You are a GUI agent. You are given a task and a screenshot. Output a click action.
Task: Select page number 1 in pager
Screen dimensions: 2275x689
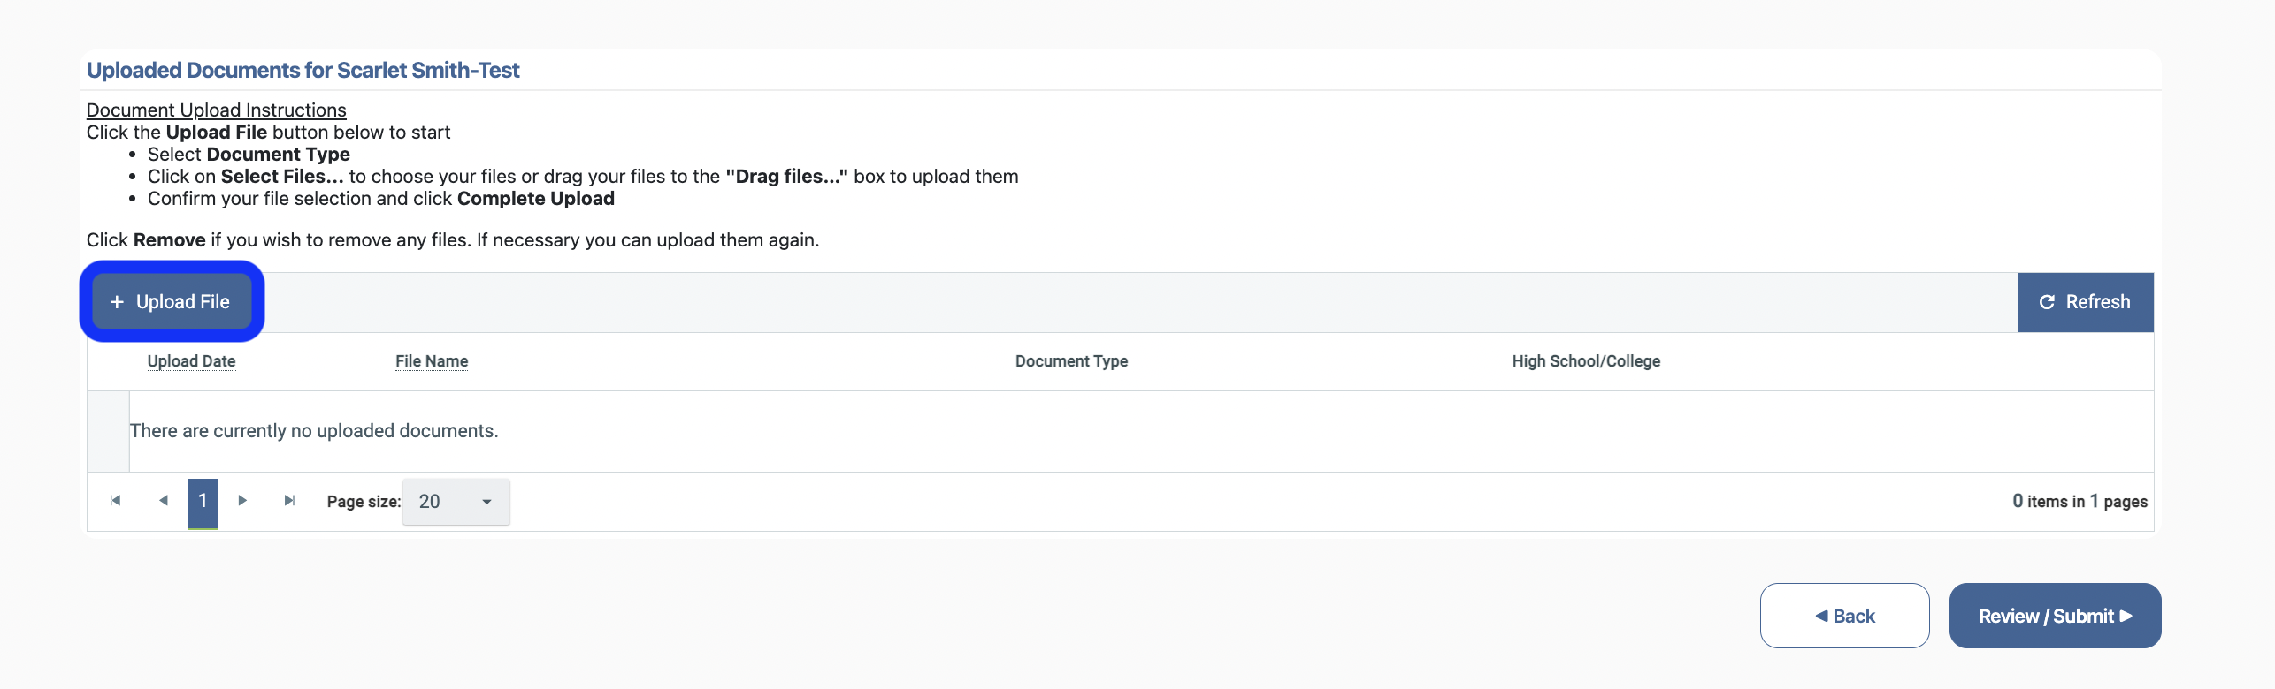pos(203,501)
